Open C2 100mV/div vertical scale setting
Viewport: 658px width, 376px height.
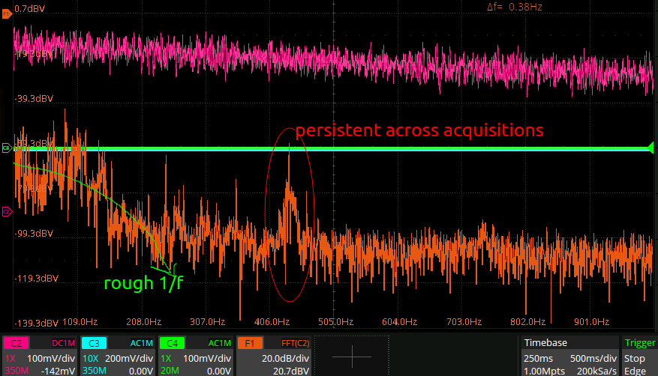pos(51,359)
